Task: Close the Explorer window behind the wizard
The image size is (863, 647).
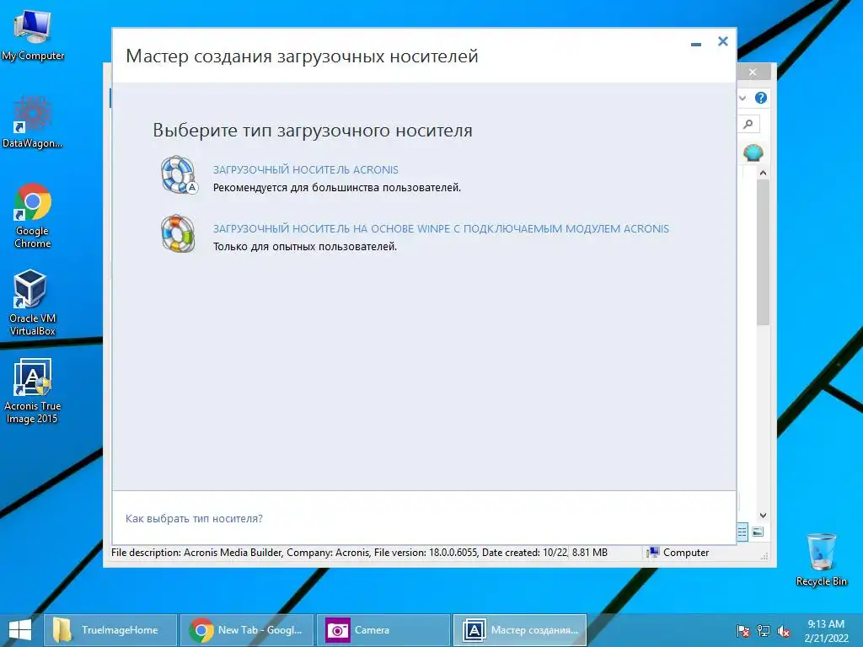Action: coord(753,72)
